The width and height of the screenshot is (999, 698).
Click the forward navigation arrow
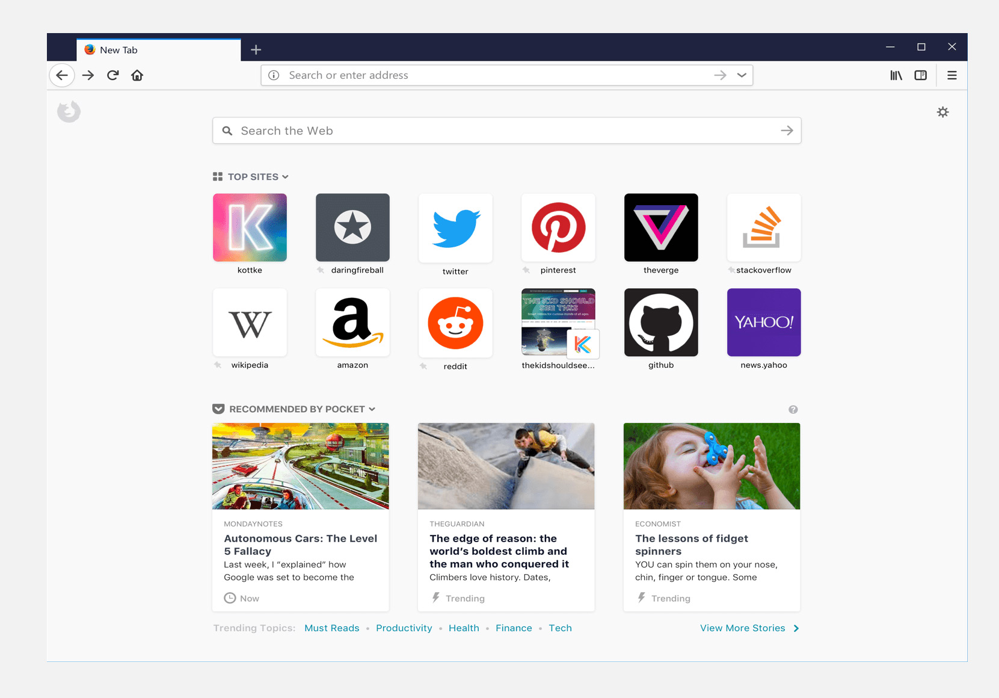pos(88,75)
